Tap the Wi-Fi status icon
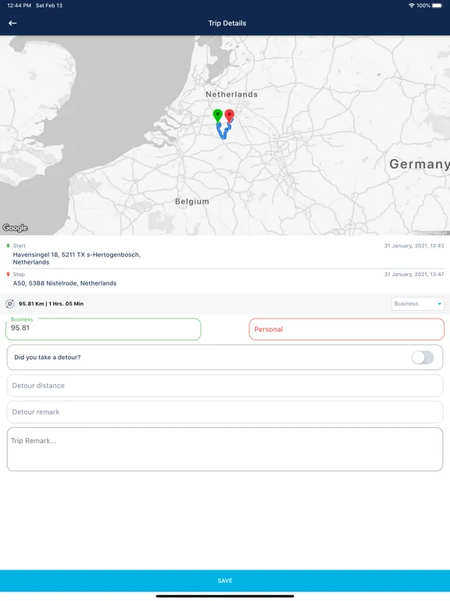450x601 pixels. click(412, 5)
